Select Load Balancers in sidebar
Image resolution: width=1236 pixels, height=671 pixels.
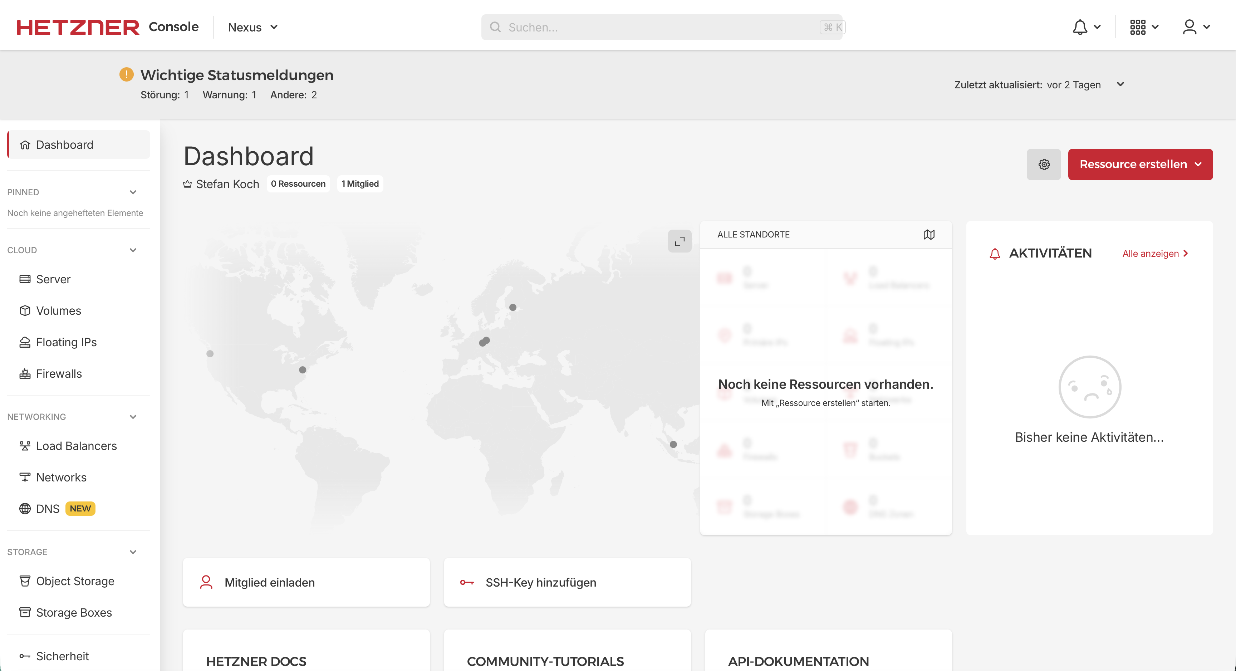(76, 446)
